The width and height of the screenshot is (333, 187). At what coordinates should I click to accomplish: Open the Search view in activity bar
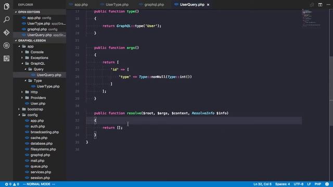click(7, 20)
